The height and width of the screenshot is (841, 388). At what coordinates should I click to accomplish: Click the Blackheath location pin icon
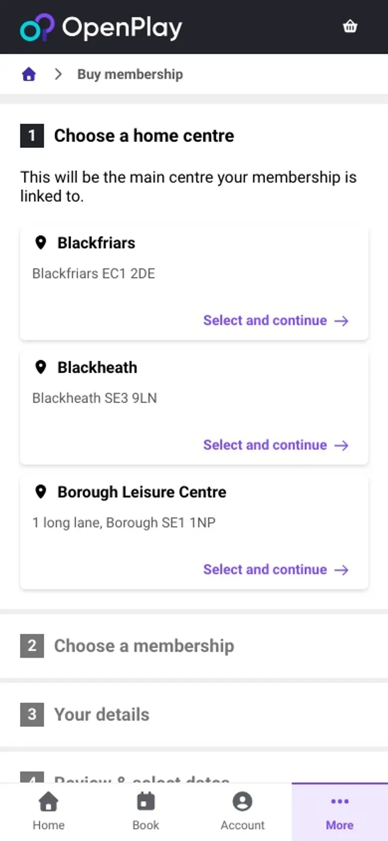(41, 367)
